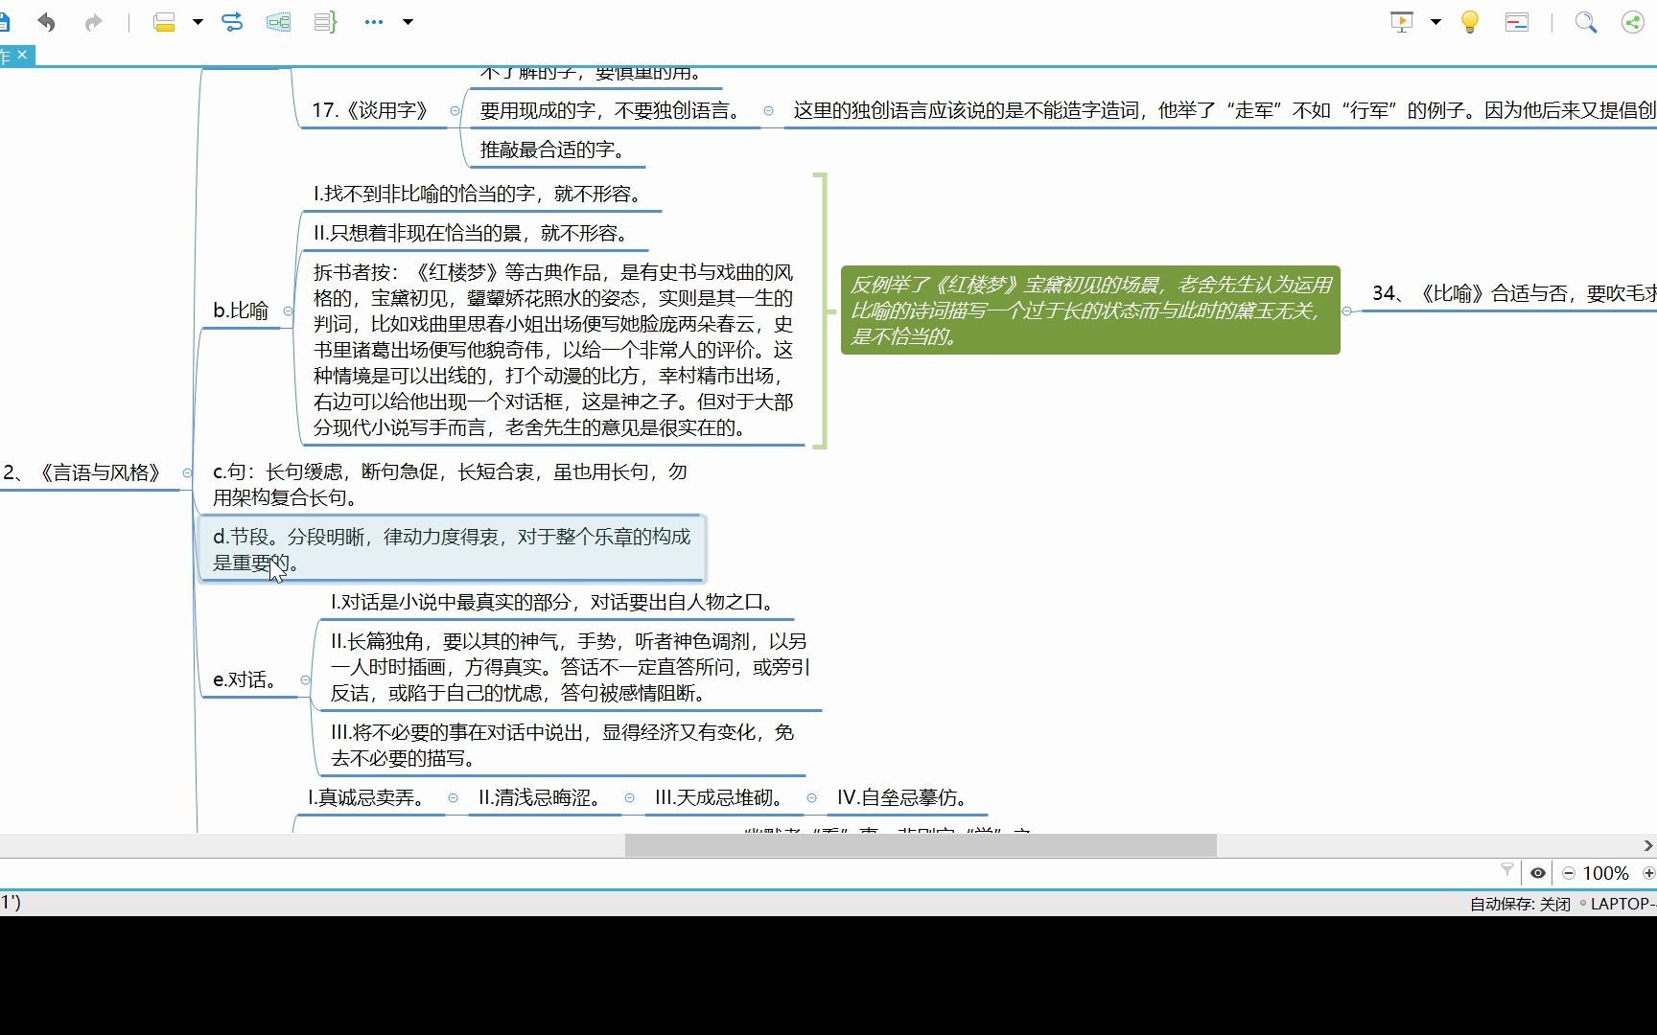Toggle the collapse circle before 34、《比喻》 topic
1657x1035 pixels.
1346,310
